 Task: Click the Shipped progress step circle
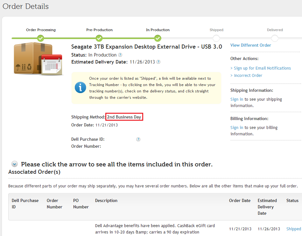click(216, 38)
